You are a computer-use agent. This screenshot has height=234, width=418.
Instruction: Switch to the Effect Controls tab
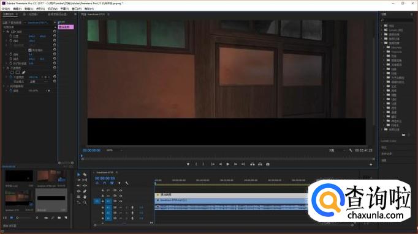pos(9,14)
